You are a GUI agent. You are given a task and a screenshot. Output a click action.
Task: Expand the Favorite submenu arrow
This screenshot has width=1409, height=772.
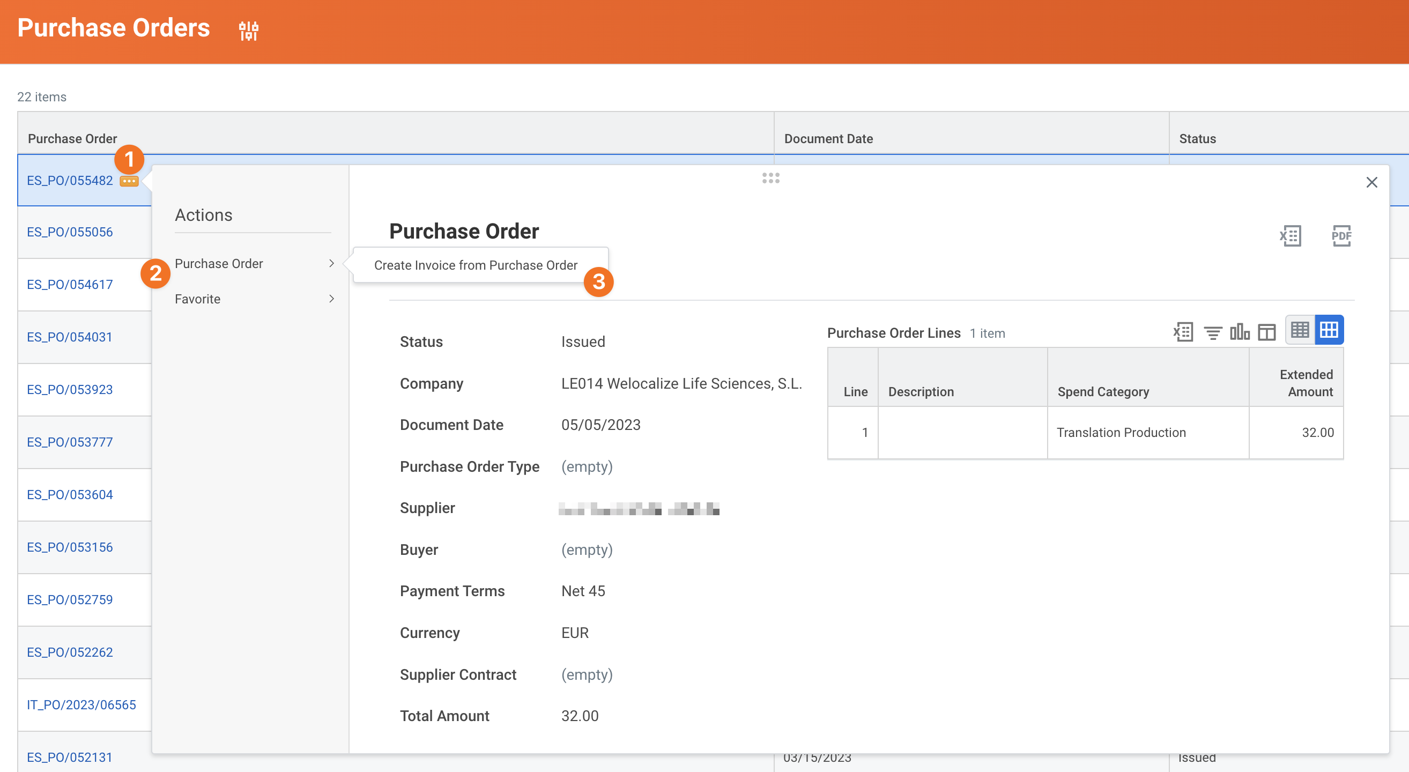331,299
